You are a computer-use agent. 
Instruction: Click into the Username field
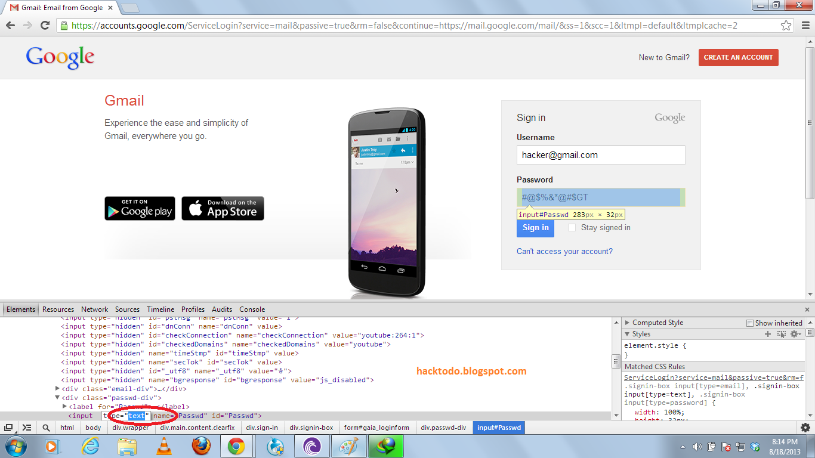pyautogui.click(x=601, y=155)
